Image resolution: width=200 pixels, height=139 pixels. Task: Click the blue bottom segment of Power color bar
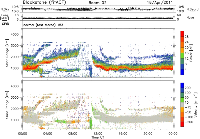pyautogui.click(x=182, y=72)
